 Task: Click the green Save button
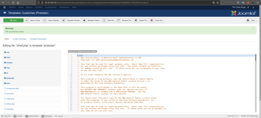click(x=13, y=20)
